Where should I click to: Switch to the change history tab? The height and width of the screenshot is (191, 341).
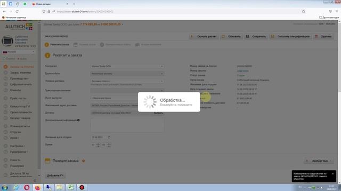[x=148, y=45]
